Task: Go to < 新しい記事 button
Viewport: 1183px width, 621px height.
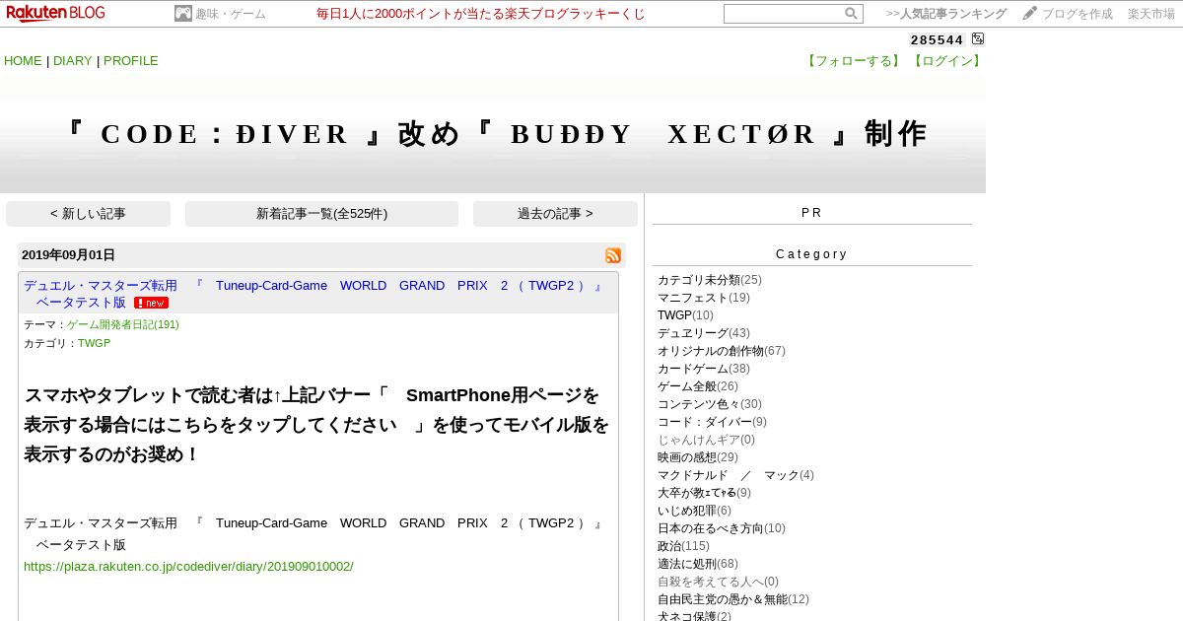Action: [x=88, y=214]
